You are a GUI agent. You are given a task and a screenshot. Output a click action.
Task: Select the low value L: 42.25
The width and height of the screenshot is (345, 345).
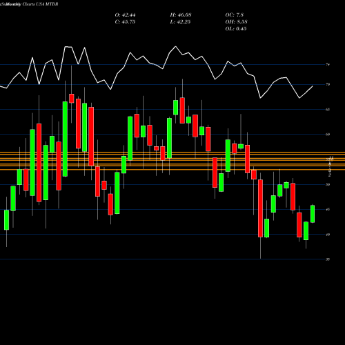click(180, 22)
